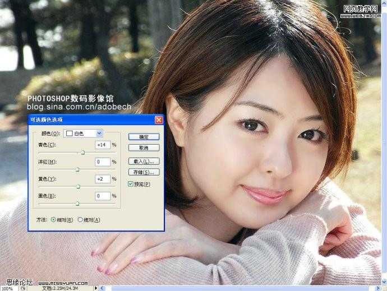Click the 青色 value field showing +14
Viewport: 387px width, 291px height.
pyautogui.click(x=103, y=145)
